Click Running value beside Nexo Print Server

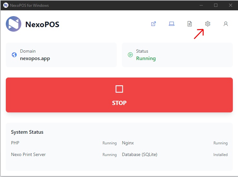[x=110, y=155]
